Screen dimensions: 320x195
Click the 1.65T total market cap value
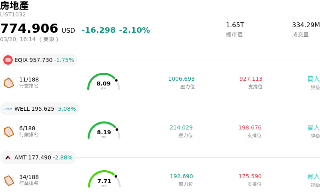[x=235, y=25]
